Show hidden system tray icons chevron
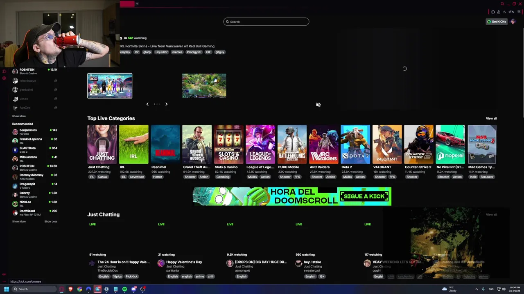 coord(477,289)
